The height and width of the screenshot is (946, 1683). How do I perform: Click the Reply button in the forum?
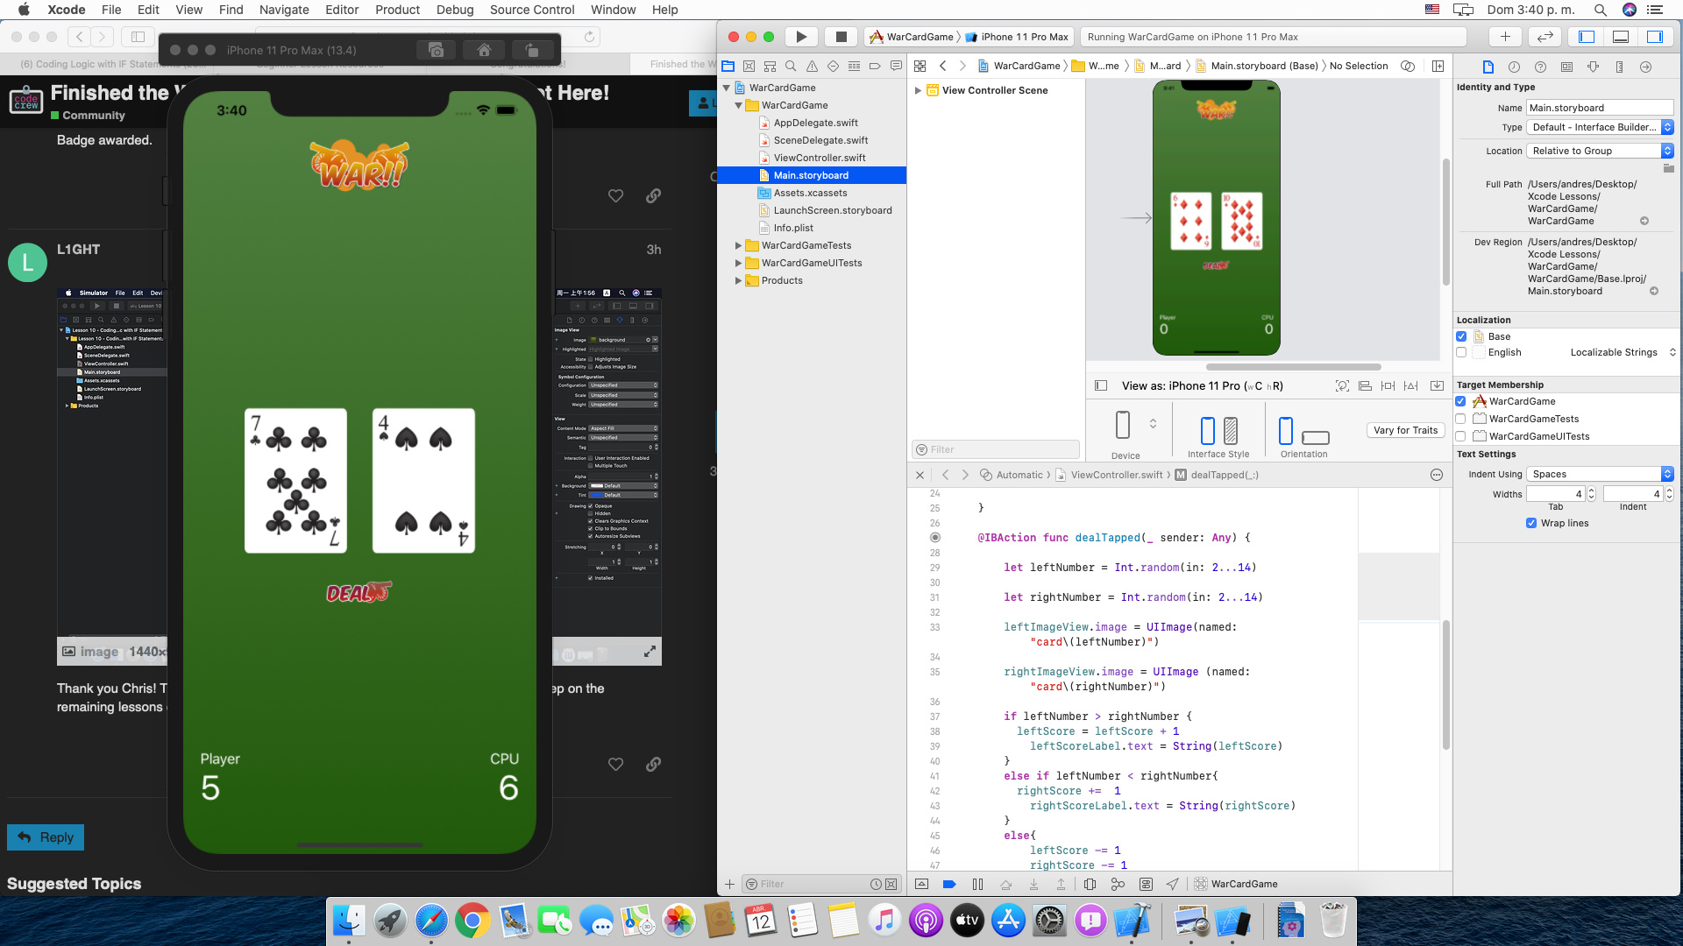click(x=46, y=837)
